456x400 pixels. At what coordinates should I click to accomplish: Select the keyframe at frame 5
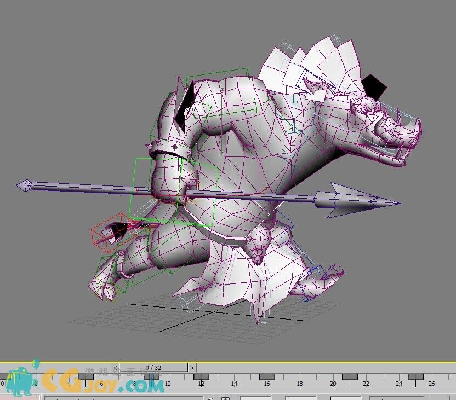86,376
